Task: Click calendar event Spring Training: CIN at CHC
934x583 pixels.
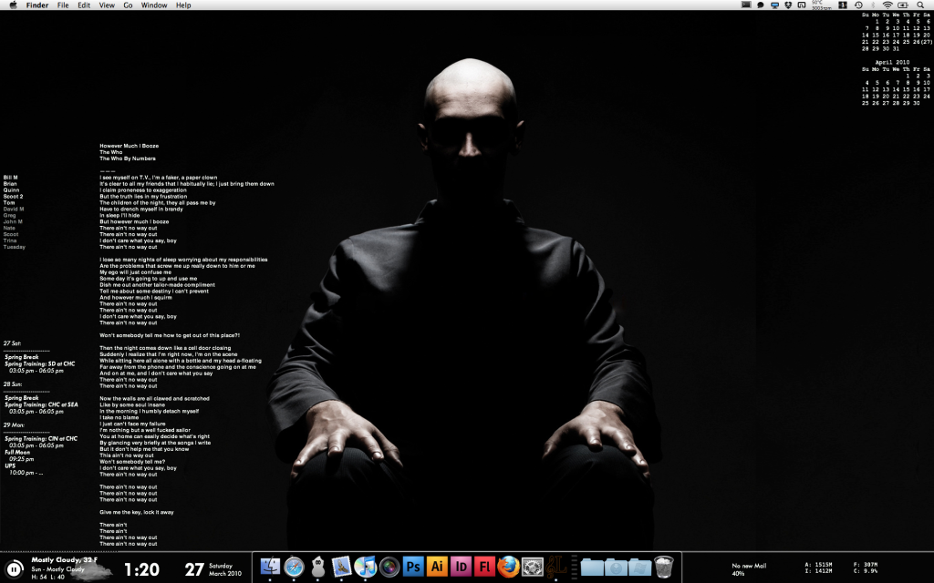Action: pos(41,439)
